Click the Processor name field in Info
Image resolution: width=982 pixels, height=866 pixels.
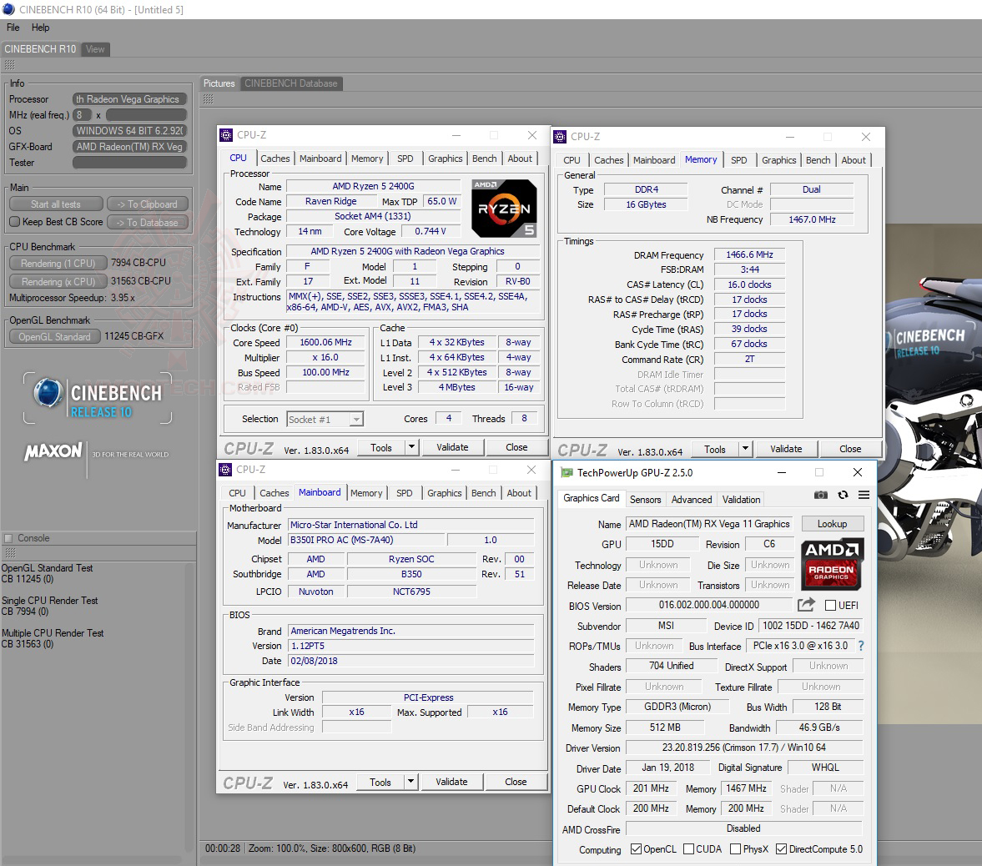point(129,99)
